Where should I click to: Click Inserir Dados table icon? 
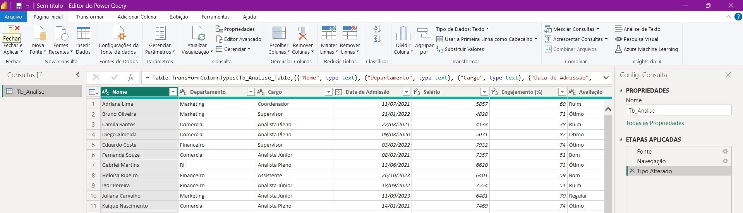(83, 34)
